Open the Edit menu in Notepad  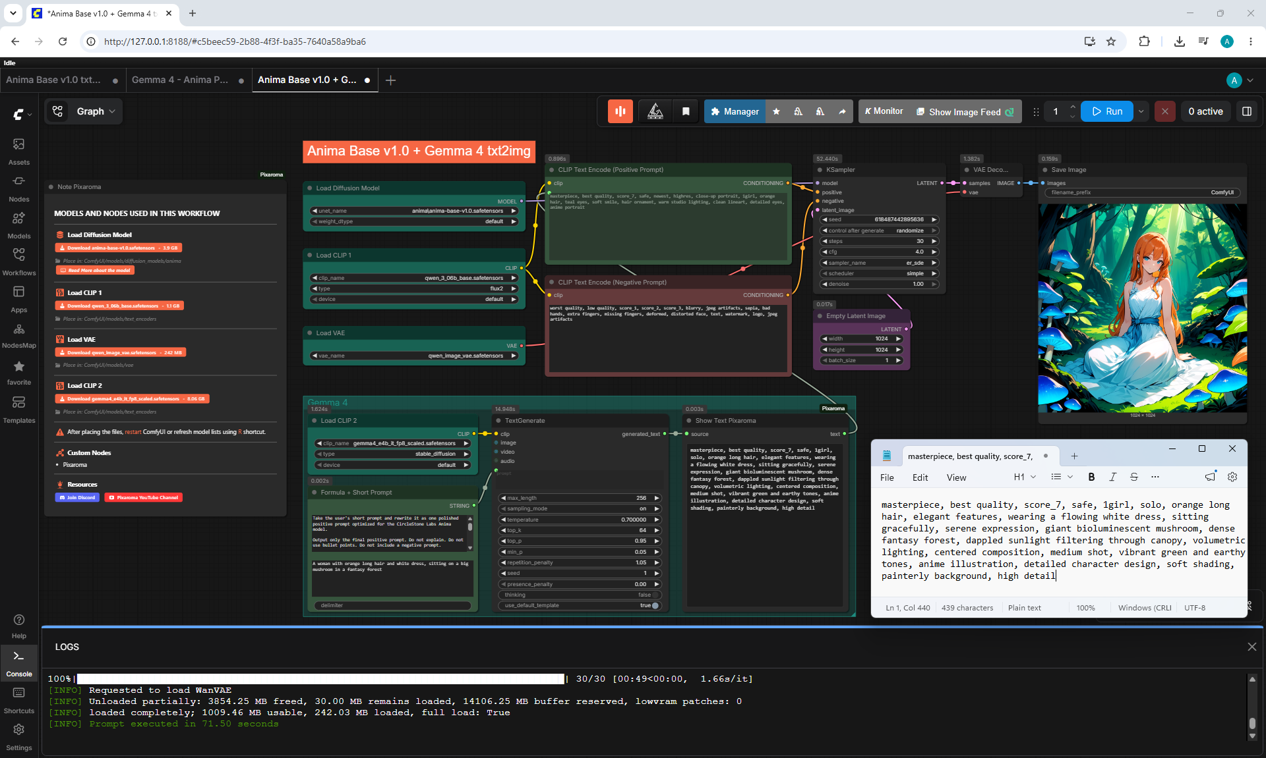pyautogui.click(x=920, y=477)
